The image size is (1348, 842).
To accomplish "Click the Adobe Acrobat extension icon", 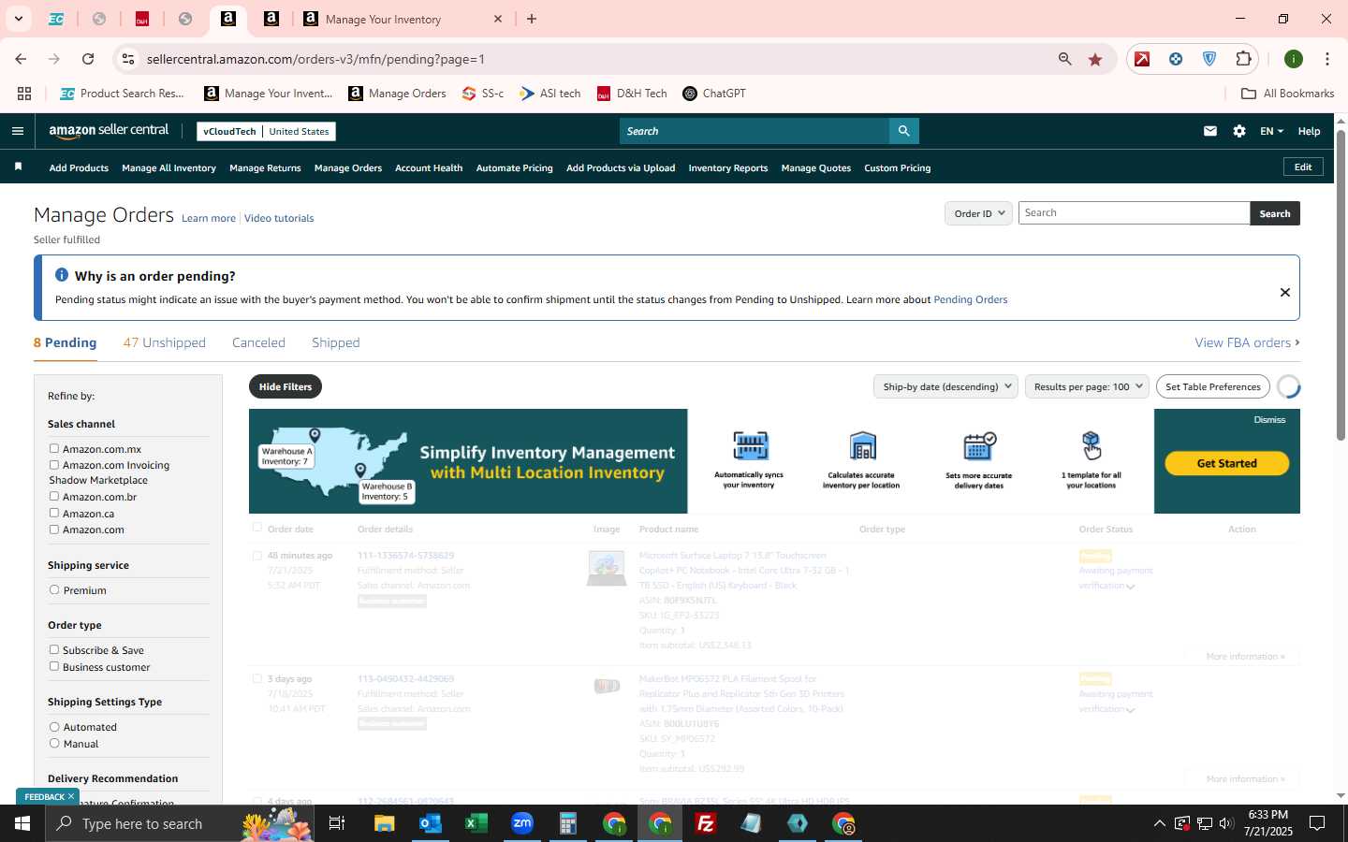I will (x=1142, y=59).
